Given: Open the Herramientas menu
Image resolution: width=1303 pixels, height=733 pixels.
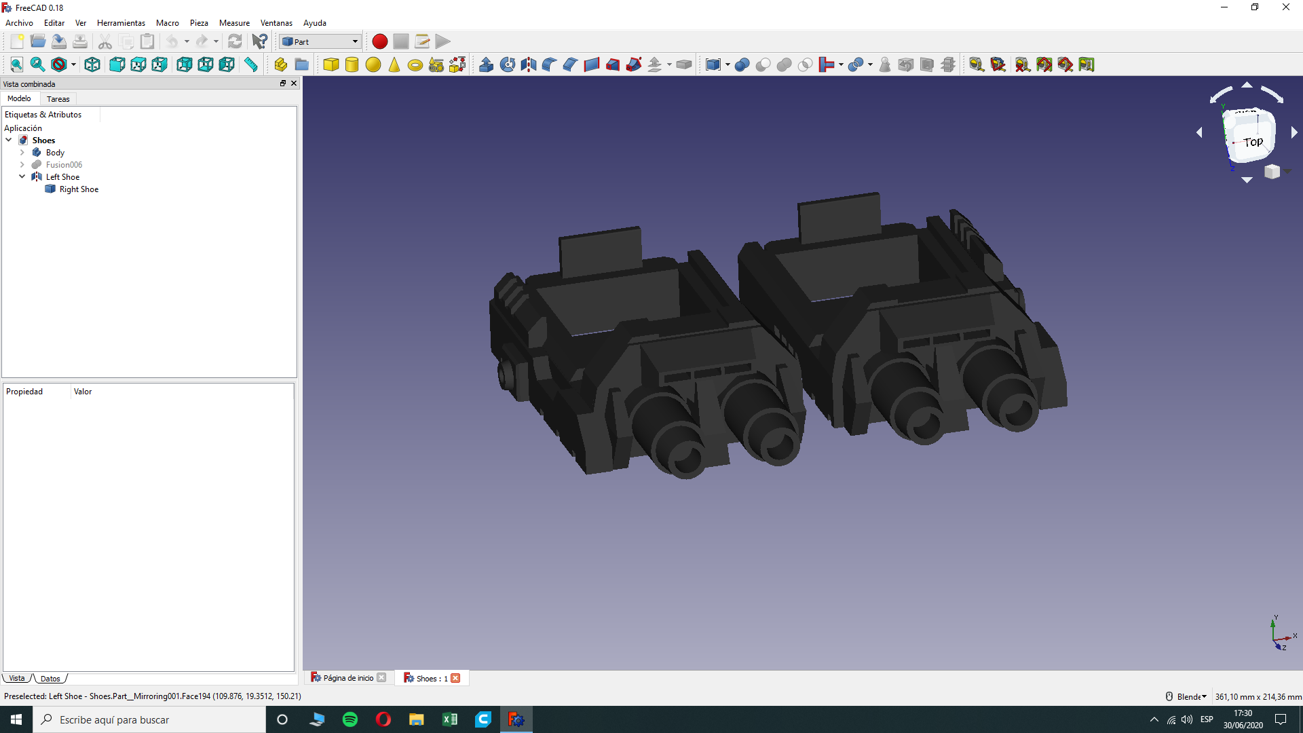Looking at the screenshot, I should click(x=121, y=23).
